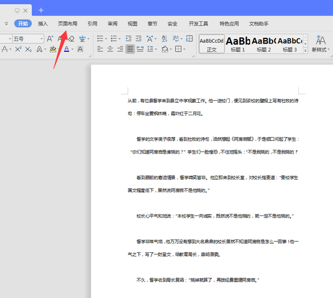This screenshot has height=298, width=333.
Task: Apply the 标题 2 heading style
Action: tap(264, 44)
